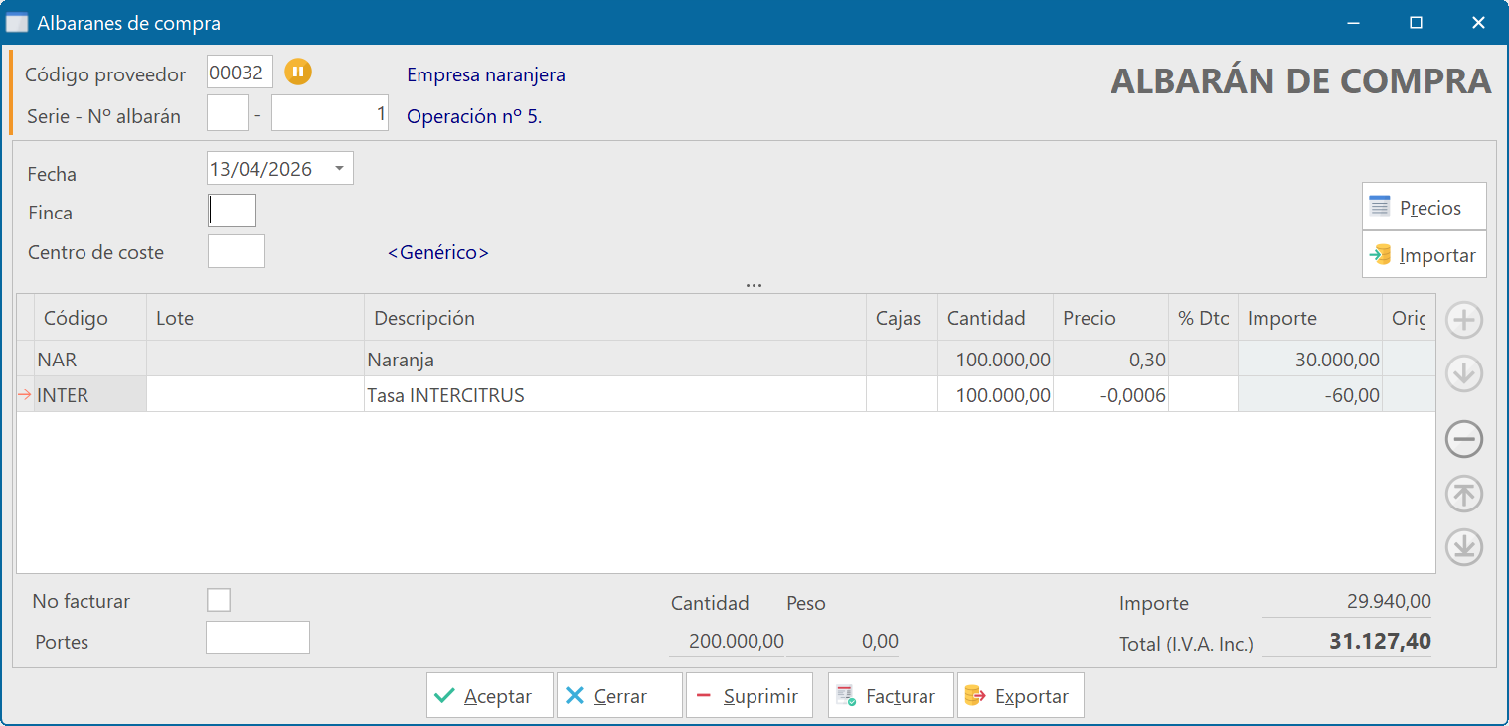Click the Importar button
Viewport: 1509px width, 726px height.
1424,255
